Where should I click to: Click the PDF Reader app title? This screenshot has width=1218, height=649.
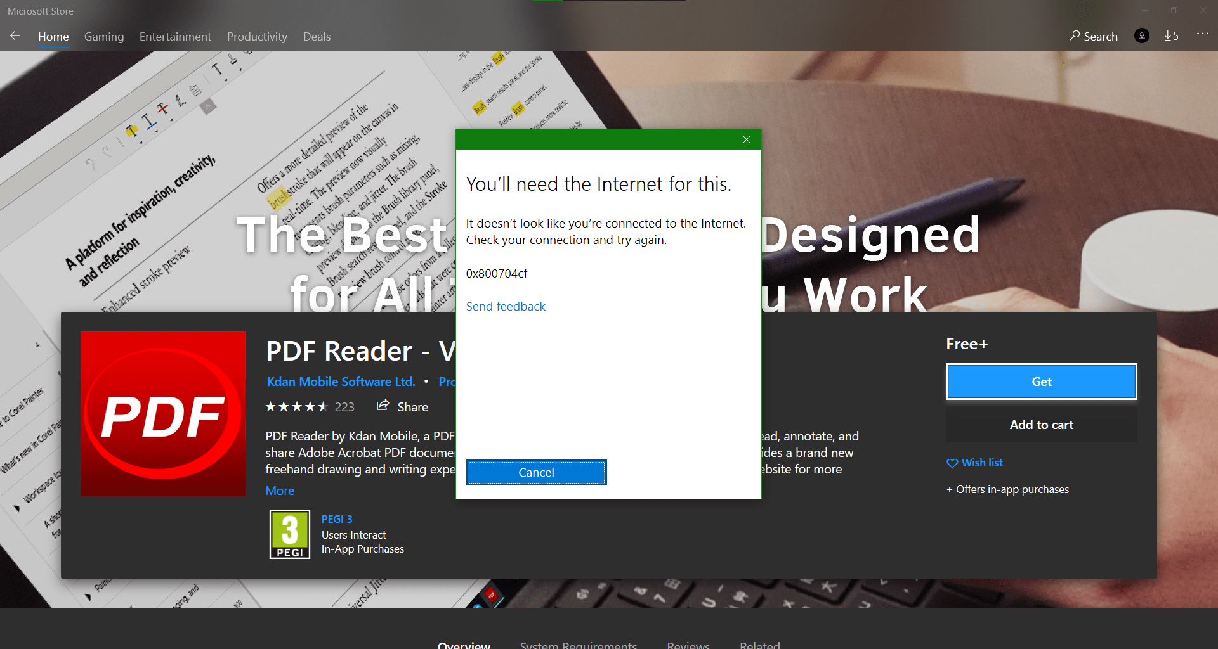[360, 351]
